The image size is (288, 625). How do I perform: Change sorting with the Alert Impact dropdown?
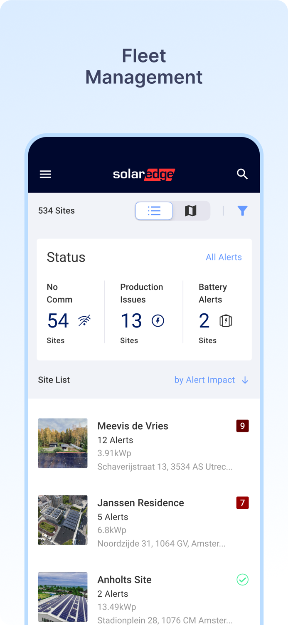click(204, 380)
